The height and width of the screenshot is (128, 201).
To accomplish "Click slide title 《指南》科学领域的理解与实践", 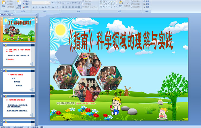I will pyautogui.click(x=121, y=41).
